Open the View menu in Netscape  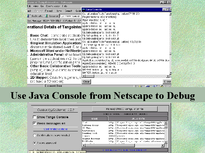coord(36,6)
